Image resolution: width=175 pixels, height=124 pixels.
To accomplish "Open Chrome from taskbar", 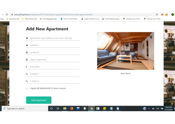I will [x=91, y=108].
